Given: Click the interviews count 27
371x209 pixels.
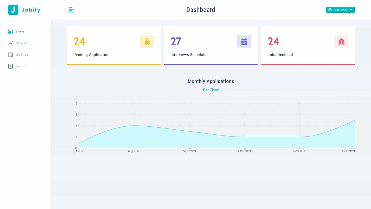Looking at the screenshot, I should 176,42.
